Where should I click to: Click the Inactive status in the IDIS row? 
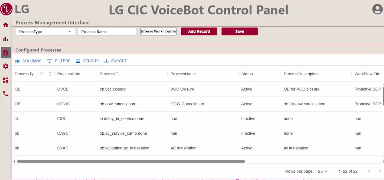[x=248, y=119]
